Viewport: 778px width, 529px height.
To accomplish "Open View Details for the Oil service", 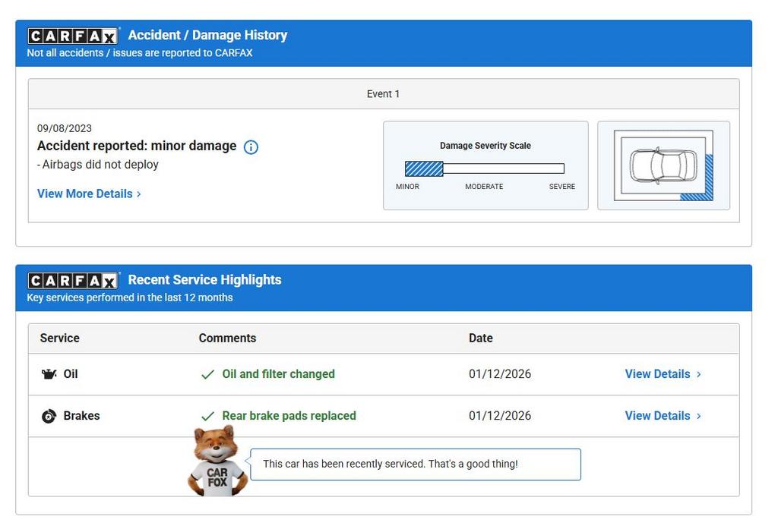I will pos(662,374).
